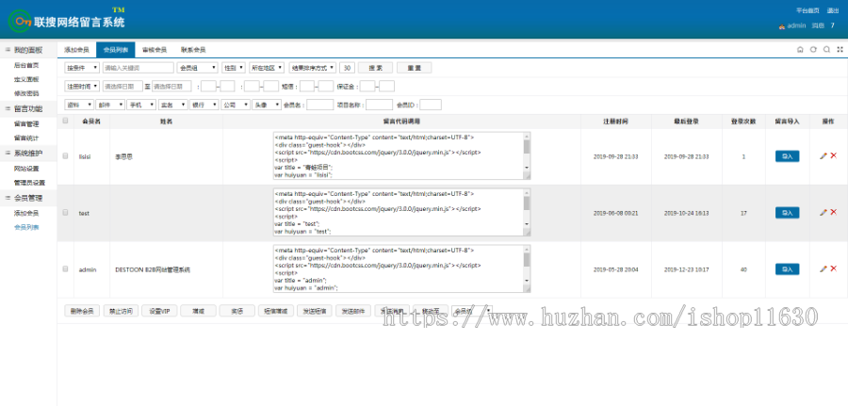Image resolution: width=848 pixels, height=406 pixels.
Task: Open 后台首页 in the sidebar
Action: [x=26, y=65]
